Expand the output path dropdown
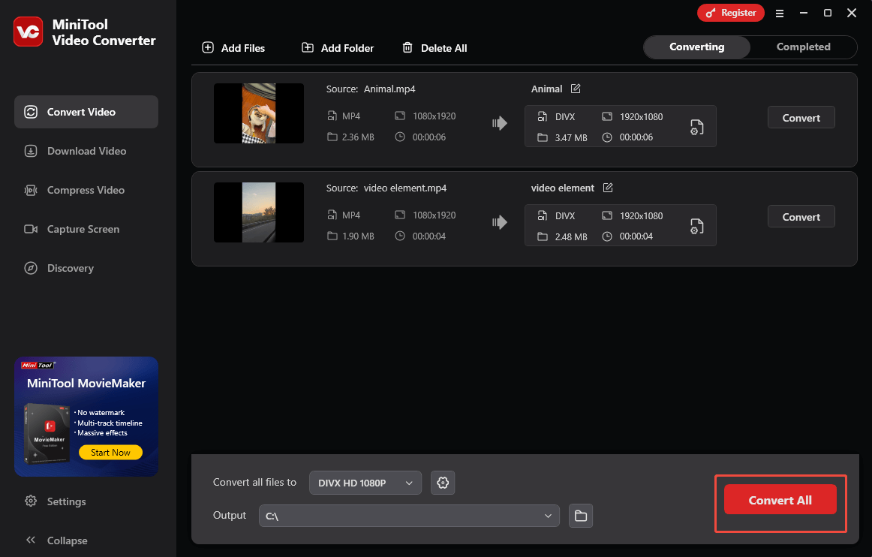This screenshot has width=872, height=557. 547,516
